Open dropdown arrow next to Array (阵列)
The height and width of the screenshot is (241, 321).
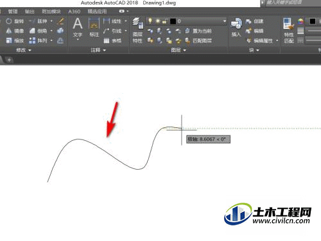pyautogui.click(x=51, y=40)
